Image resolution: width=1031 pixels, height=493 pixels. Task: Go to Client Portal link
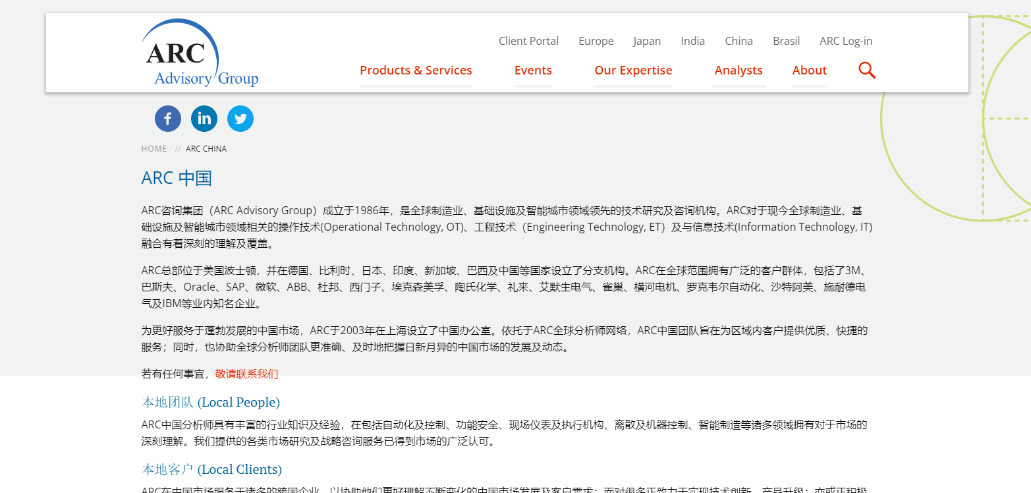pyautogui.click(x=528, y=41)
